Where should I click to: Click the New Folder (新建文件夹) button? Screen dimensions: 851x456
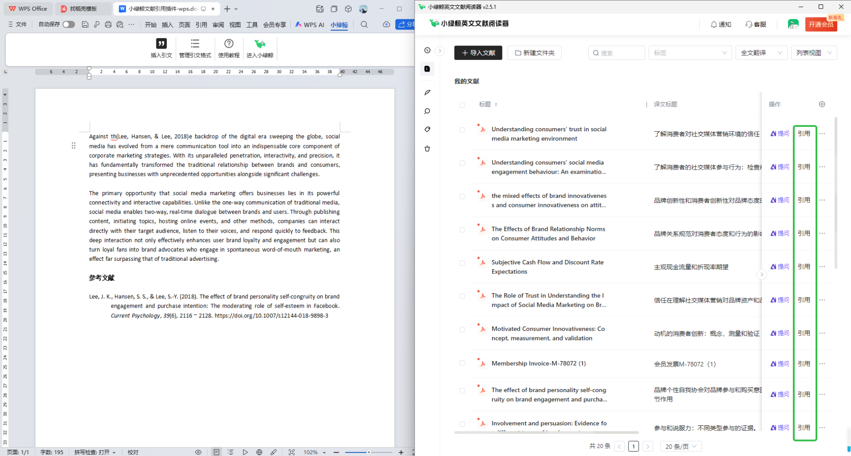(x=535, y=53)
